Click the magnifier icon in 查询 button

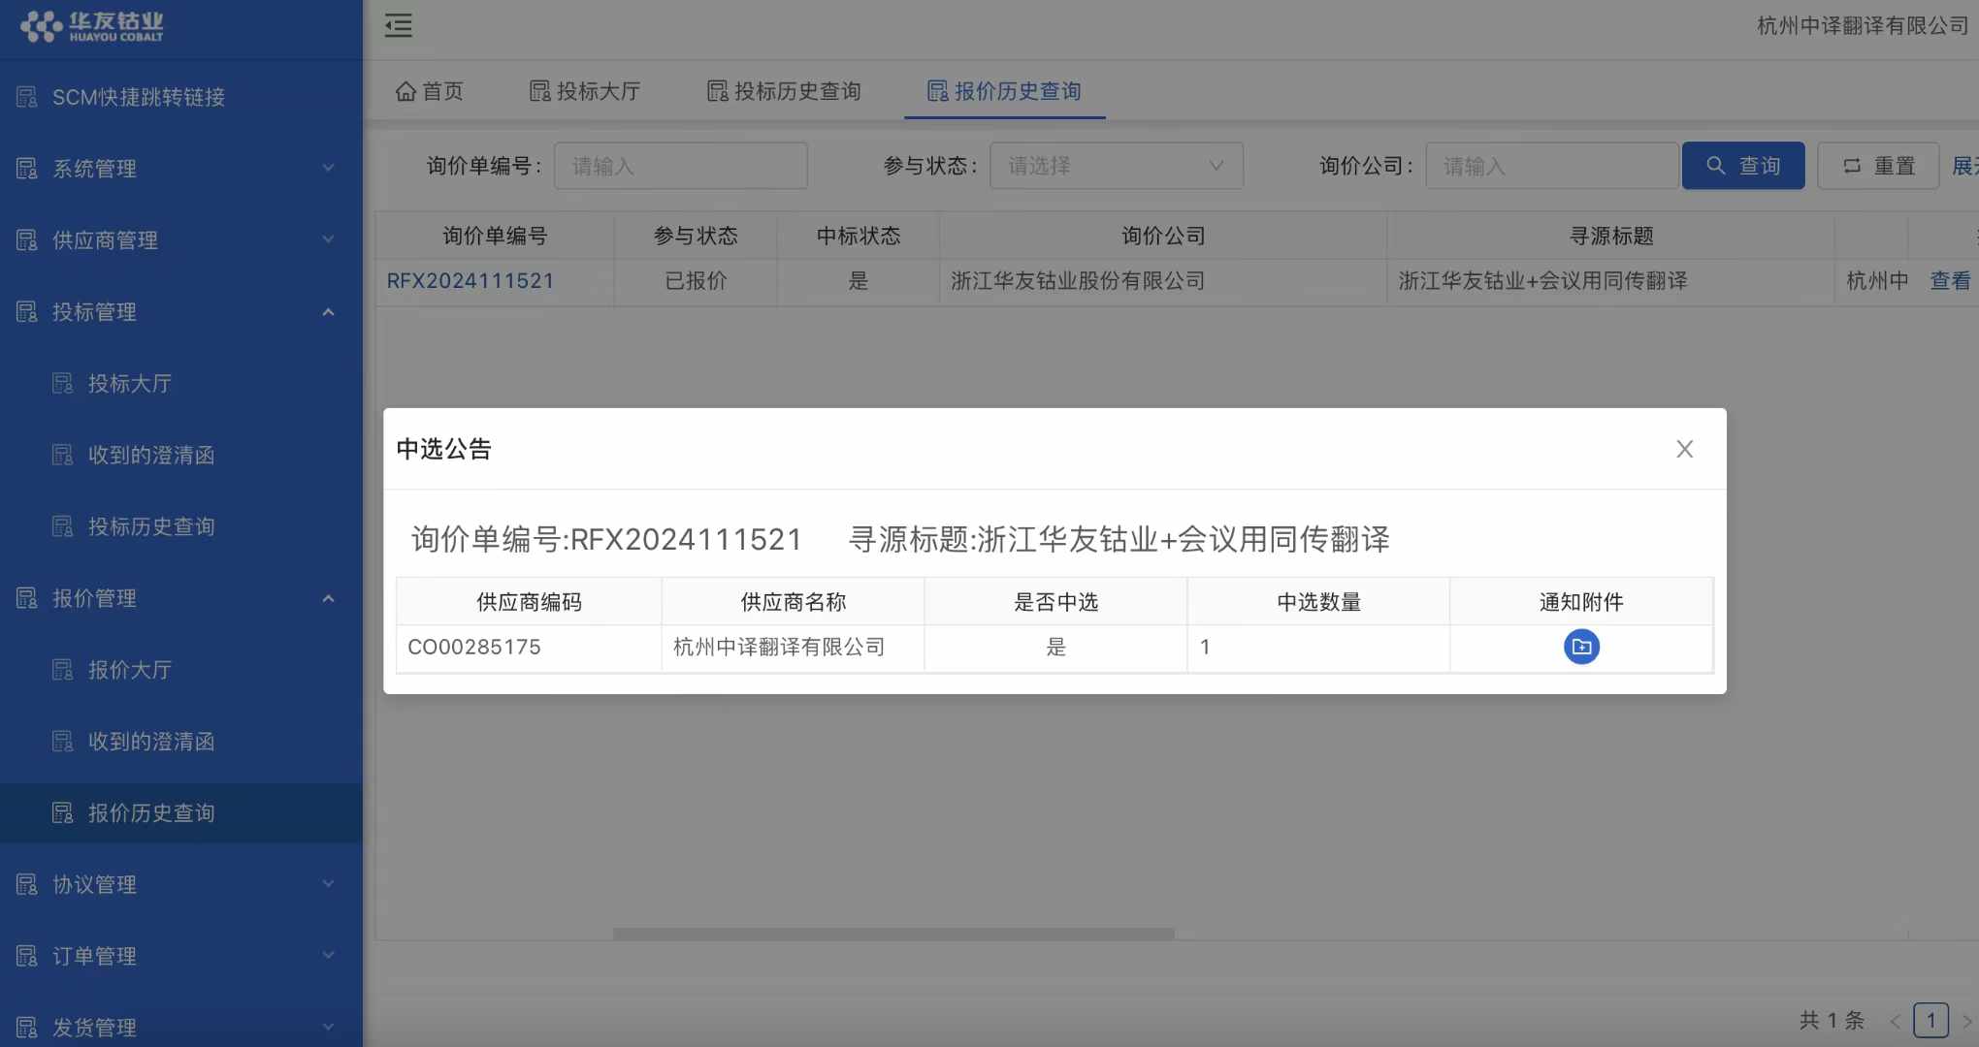1716,166
